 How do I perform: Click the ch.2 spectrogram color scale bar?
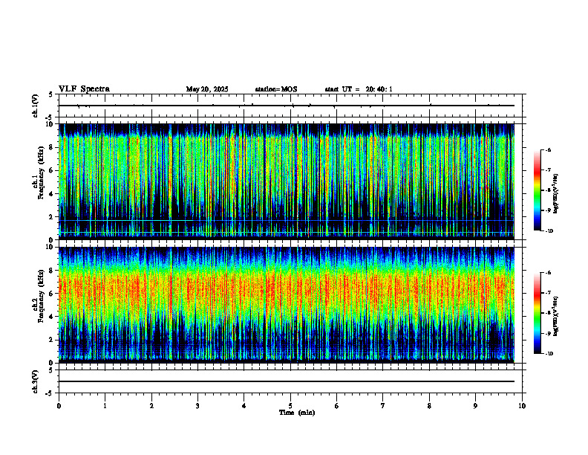click(537, 313)
